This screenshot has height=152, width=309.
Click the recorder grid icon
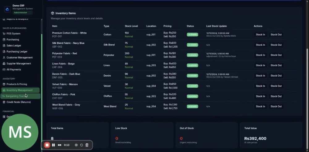[x=76, y=145]
